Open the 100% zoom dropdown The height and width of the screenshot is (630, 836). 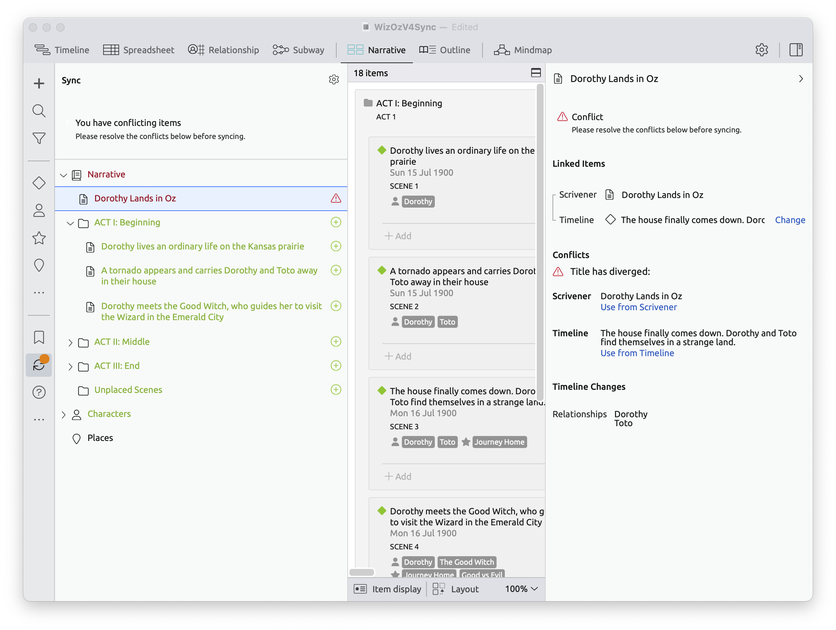point(521,589)
